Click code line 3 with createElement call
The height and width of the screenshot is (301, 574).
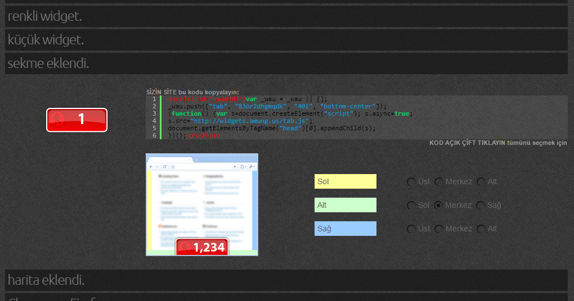[290, 113]
